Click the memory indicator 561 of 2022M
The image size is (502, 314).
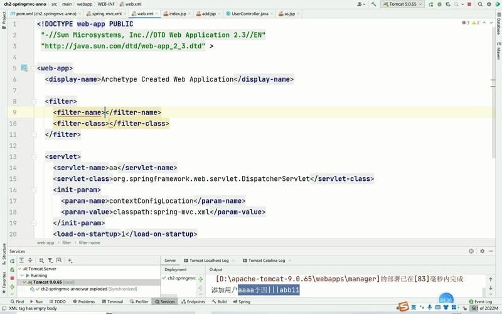484,309
